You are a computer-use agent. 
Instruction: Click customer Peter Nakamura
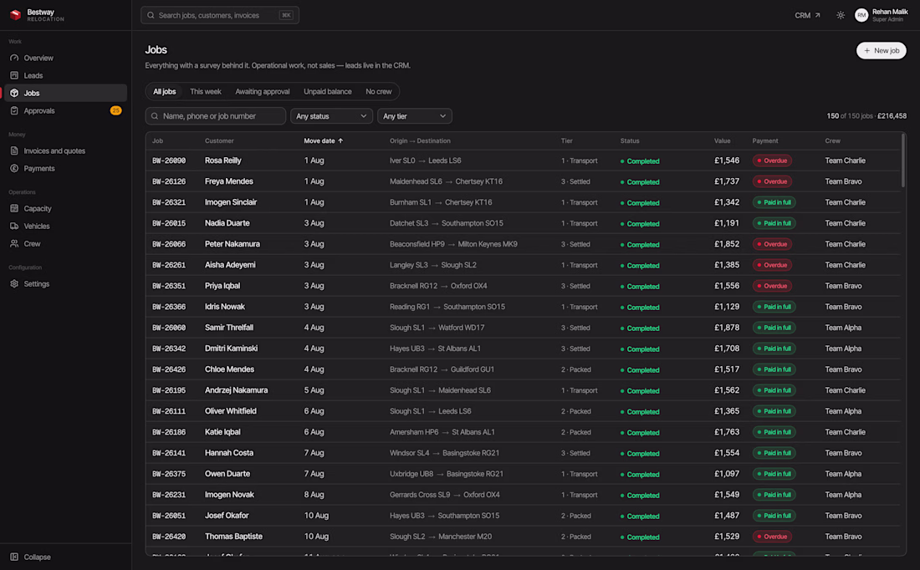click(x=233, y=244)
